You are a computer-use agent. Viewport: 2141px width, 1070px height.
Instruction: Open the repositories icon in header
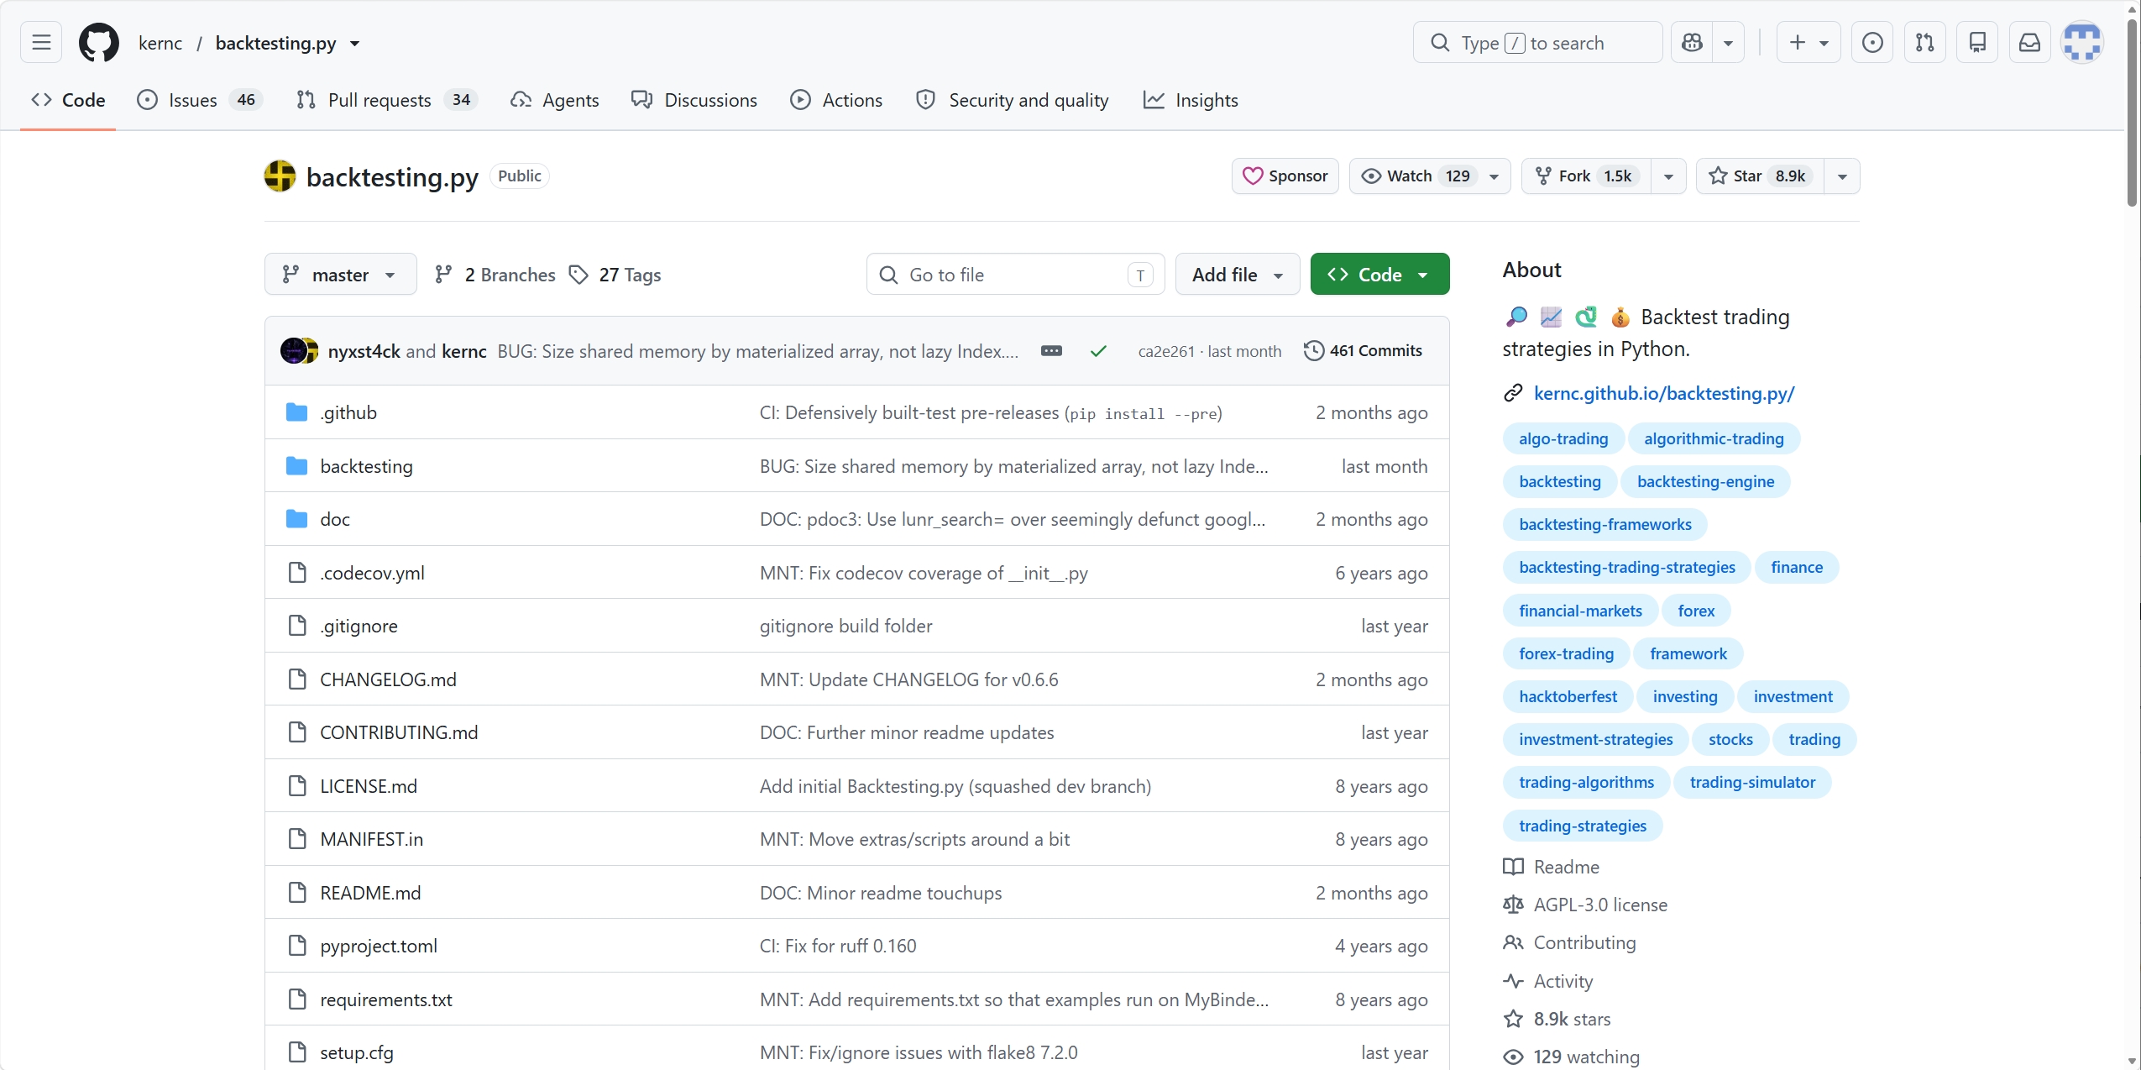coord(1977,42)
